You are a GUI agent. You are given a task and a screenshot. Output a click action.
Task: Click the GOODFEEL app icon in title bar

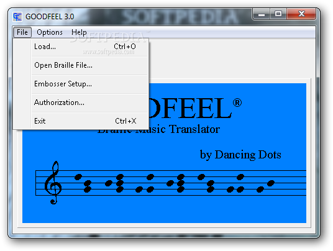(x=17, y=17)
